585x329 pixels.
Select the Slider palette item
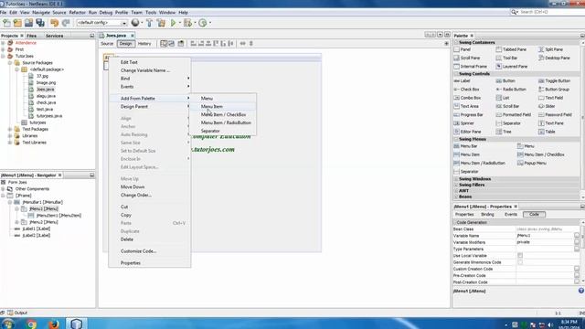coord(547,106)
